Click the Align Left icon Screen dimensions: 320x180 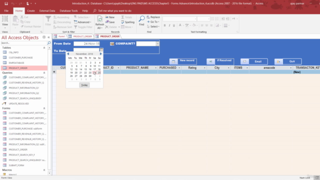pyautogui.click(x=202, y=25)
